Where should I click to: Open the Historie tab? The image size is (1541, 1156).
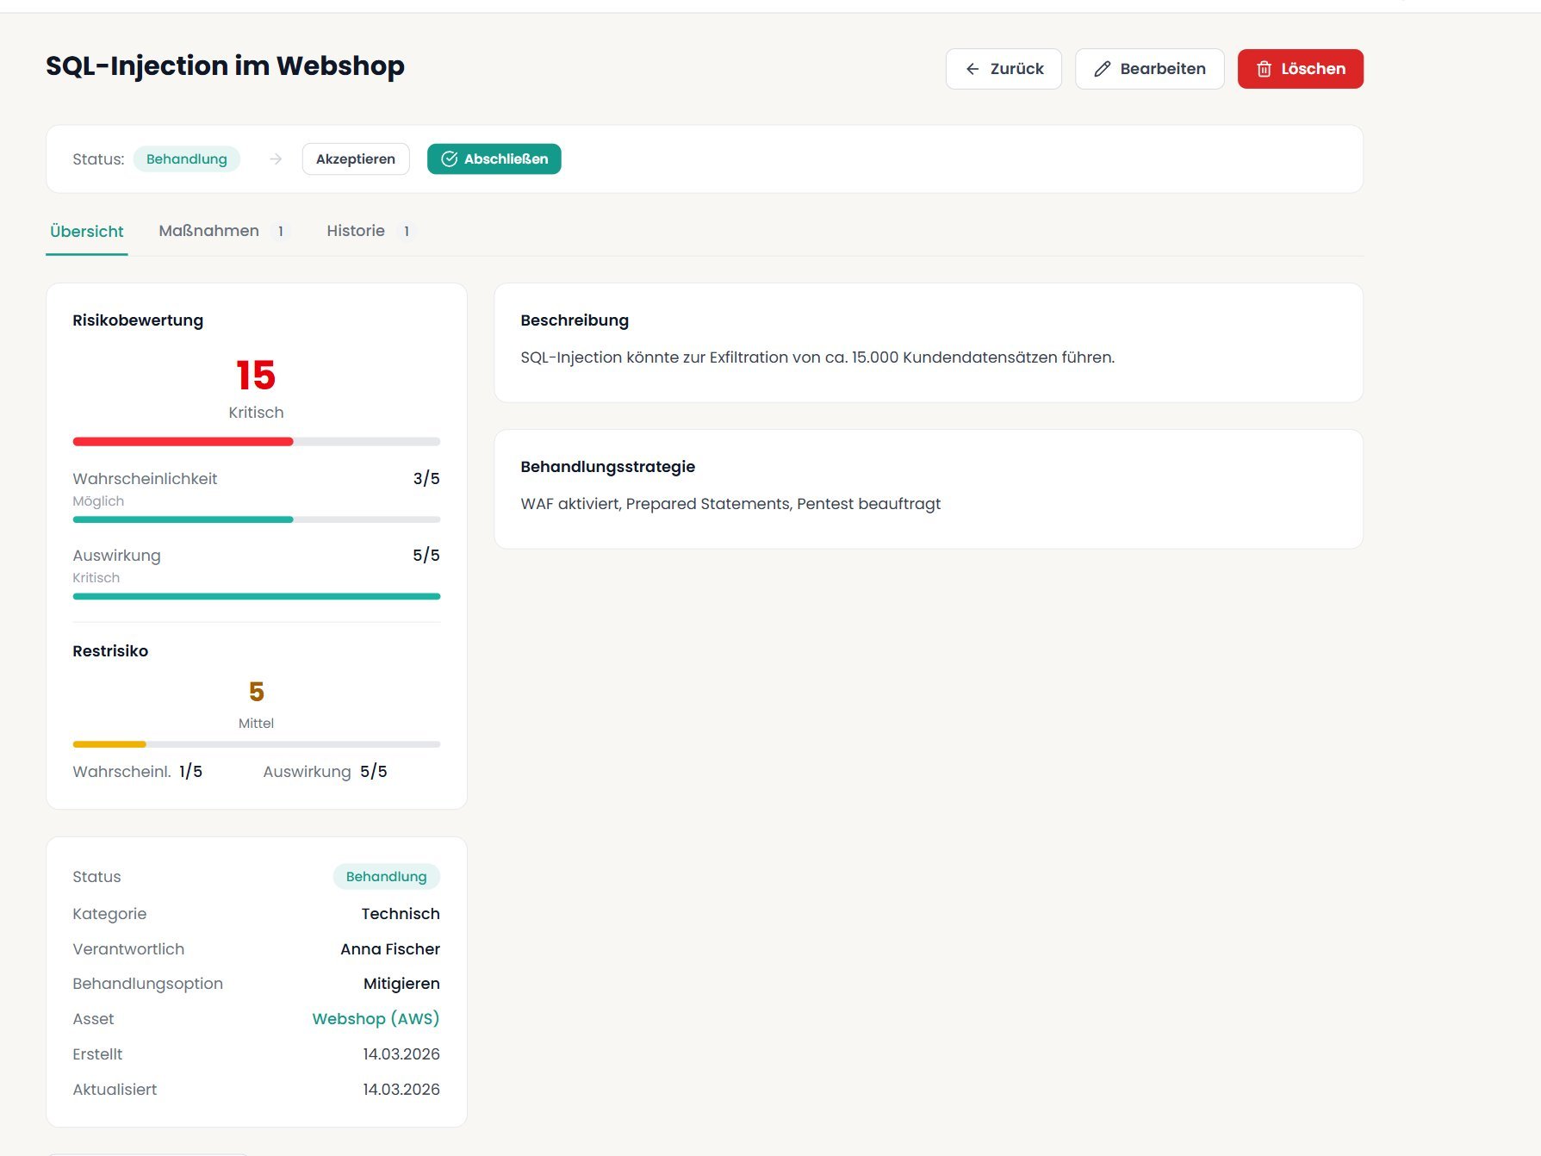click(356, 231)
